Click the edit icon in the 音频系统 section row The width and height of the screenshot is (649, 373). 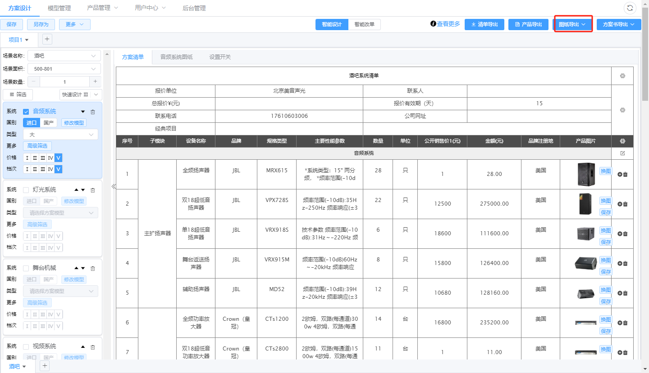pyautogui.click(x=622, y=153)
